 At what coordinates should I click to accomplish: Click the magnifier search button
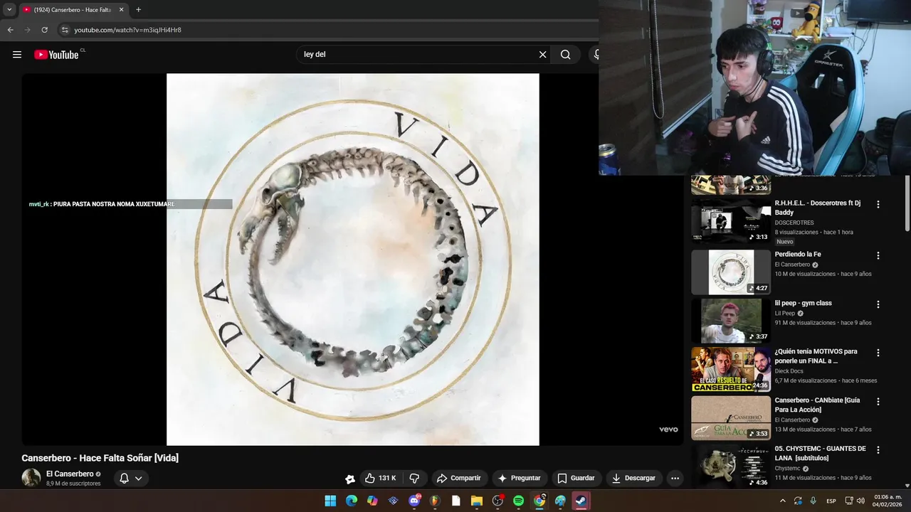[x=565, y=55]
